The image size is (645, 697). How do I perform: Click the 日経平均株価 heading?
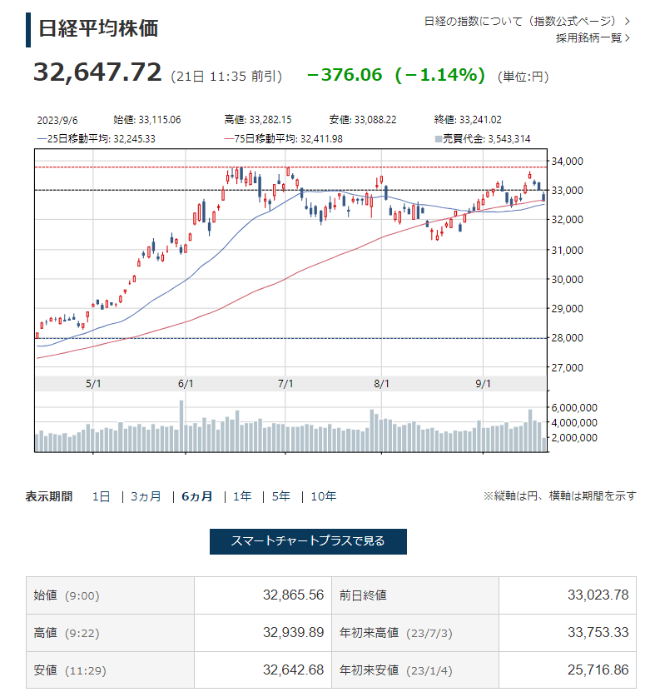pyautogui.click(x=98, y=28)
